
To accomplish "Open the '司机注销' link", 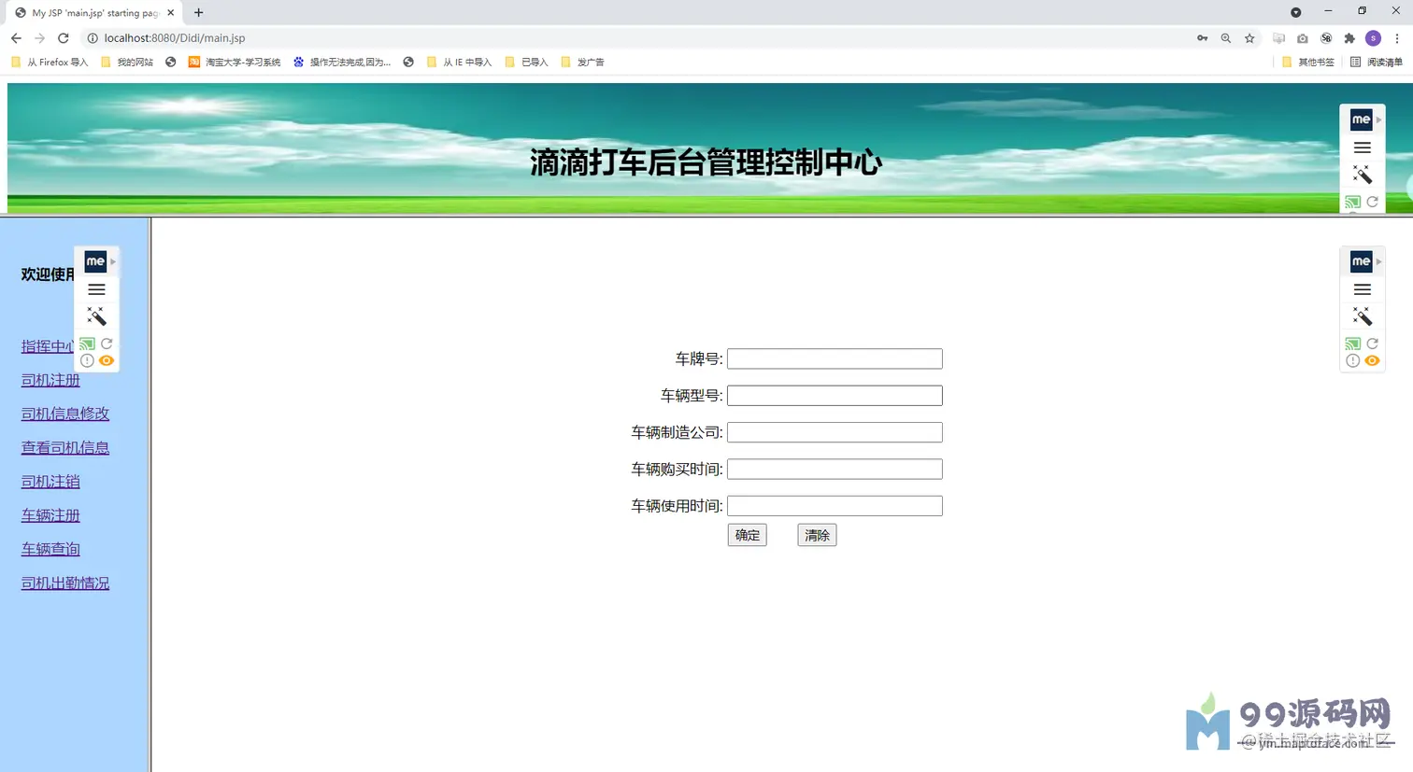I will pyautogui.click(x=50, y=482).
